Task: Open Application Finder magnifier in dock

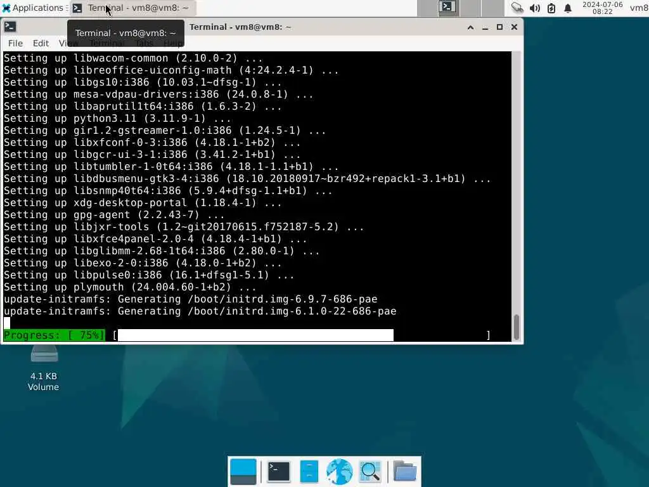Action: click(x=370, y=472)
